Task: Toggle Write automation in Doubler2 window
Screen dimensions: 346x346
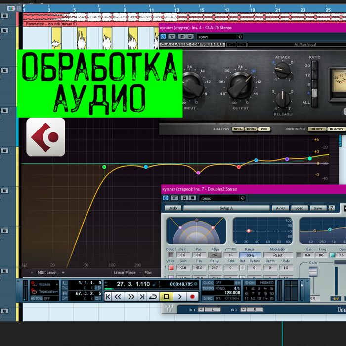Action: tap(192, 198)
